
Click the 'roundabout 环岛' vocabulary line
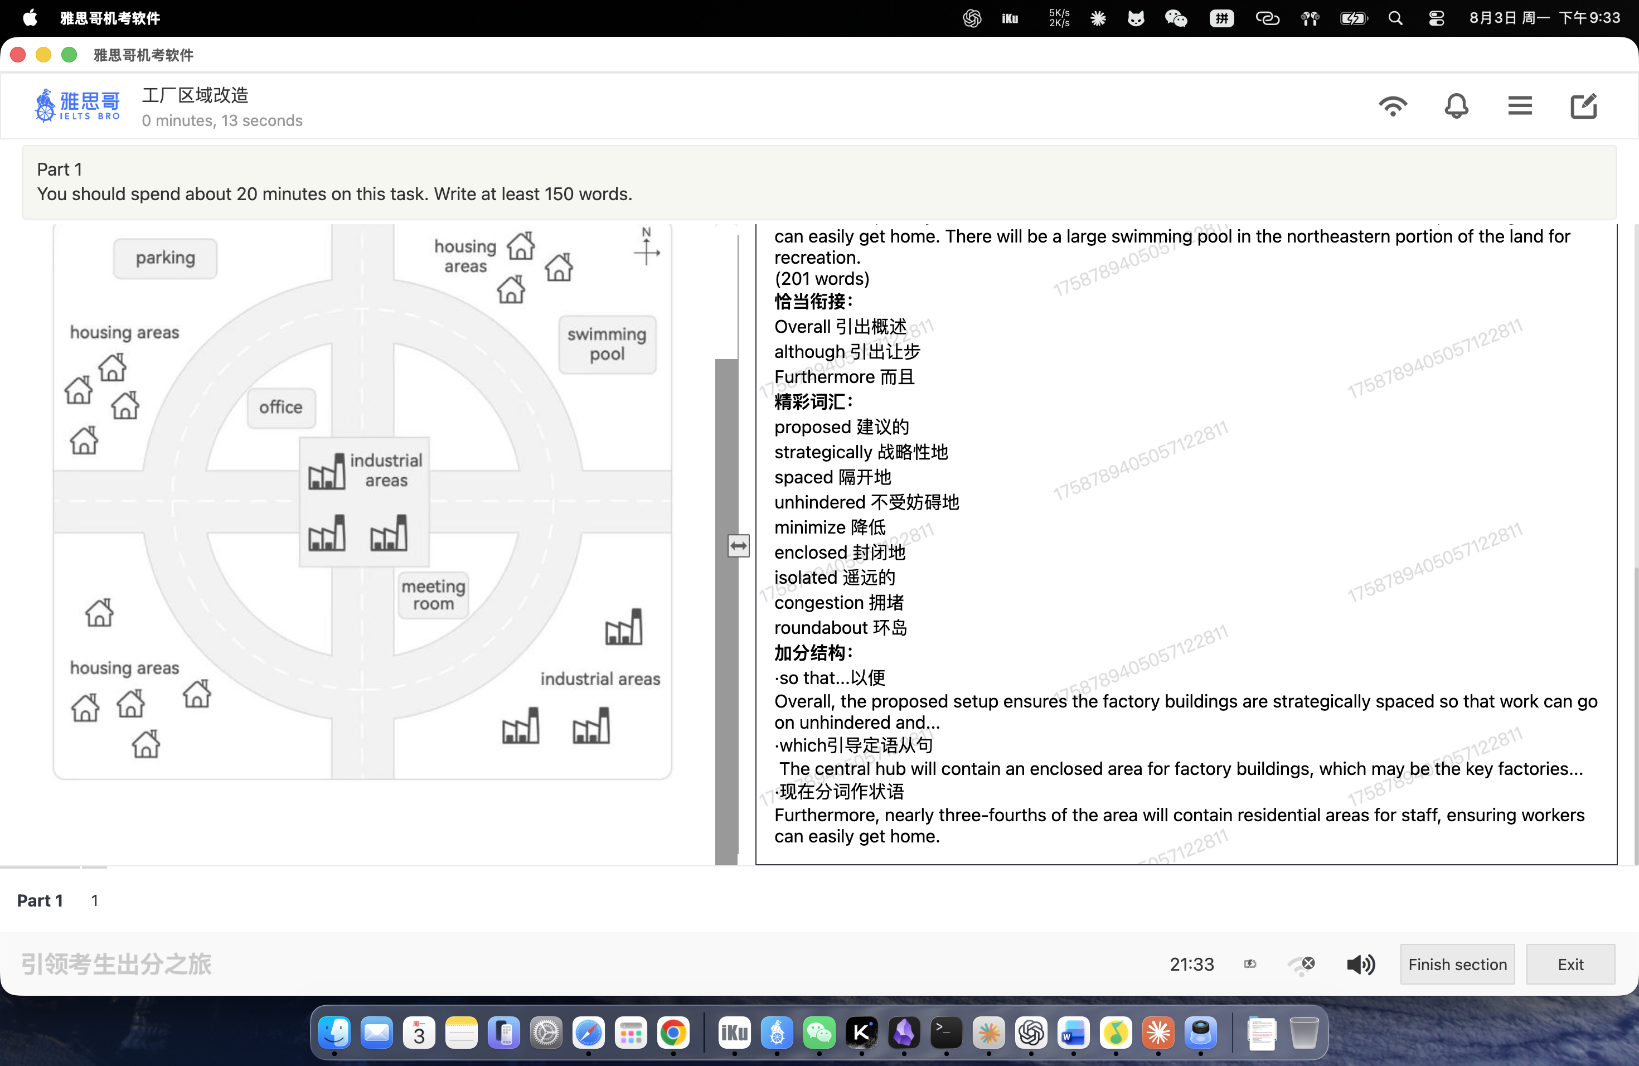[841, 627]
